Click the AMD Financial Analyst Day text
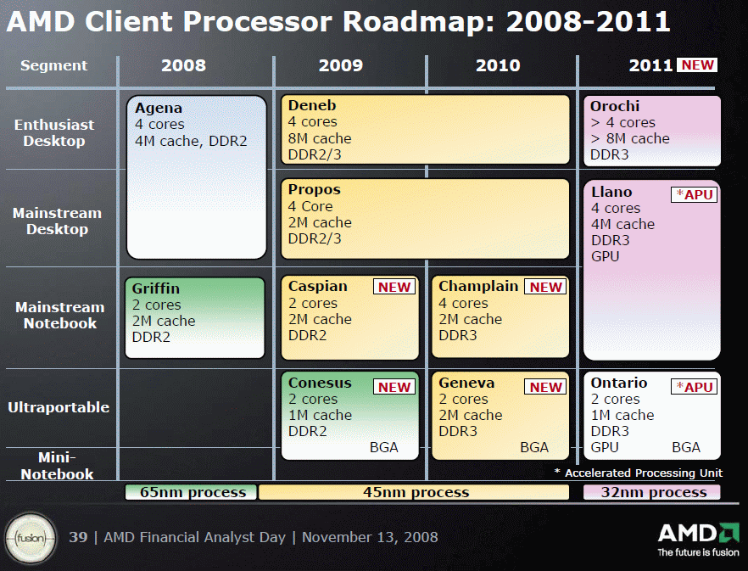The height and width of the screenshot is (571, 748). 195,538
